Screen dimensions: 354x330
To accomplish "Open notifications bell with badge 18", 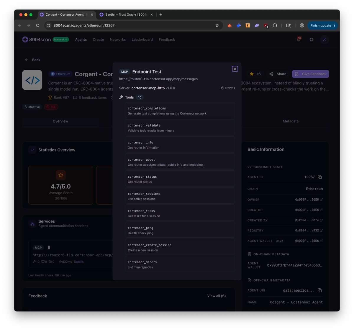I will (299, 39).
